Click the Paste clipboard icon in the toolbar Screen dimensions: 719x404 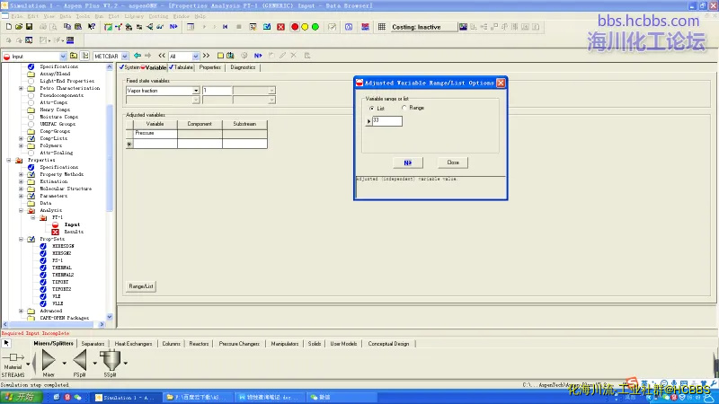[x=78, y=27]
